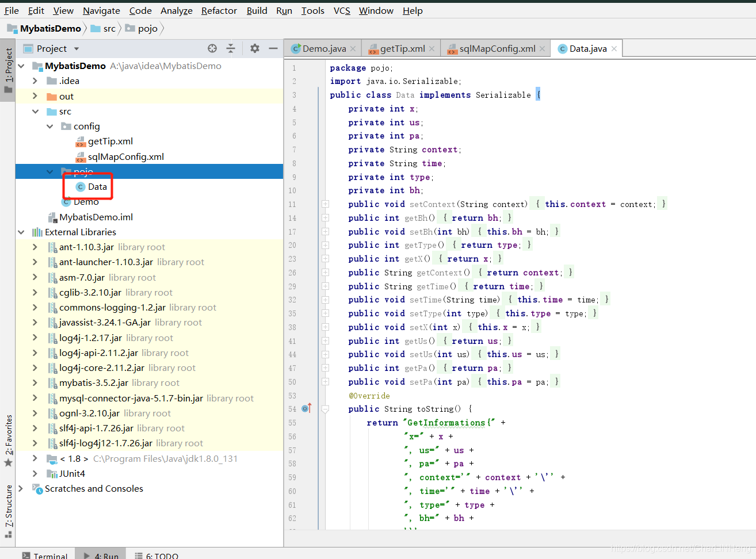Expand the JUnit4 library node
756x559 pixels.
(35, 473)
